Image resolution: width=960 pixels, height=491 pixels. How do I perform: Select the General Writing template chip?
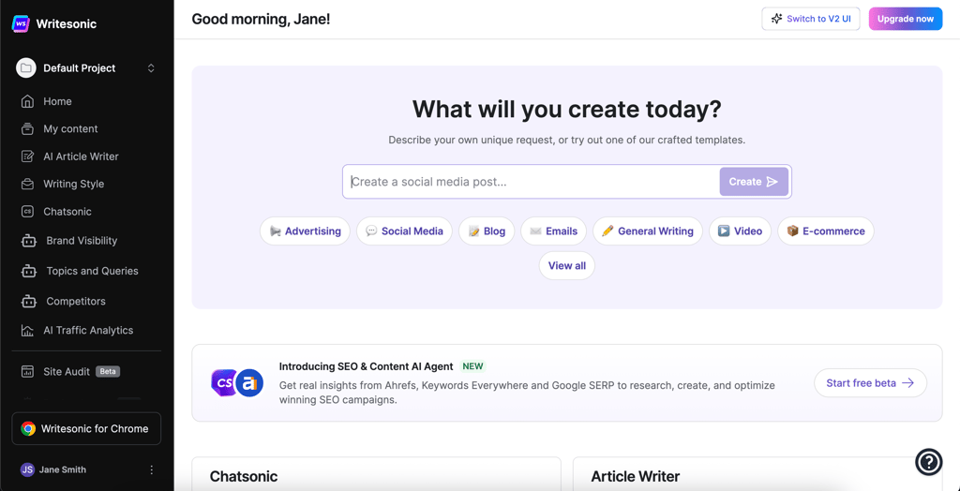point(648,231)
